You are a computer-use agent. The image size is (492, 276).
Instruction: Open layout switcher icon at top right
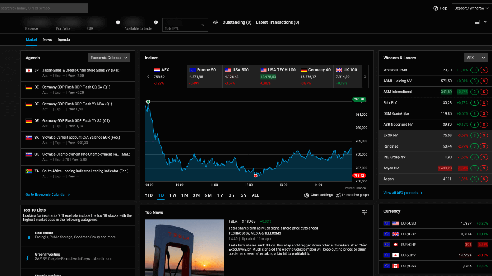(477, 22)
